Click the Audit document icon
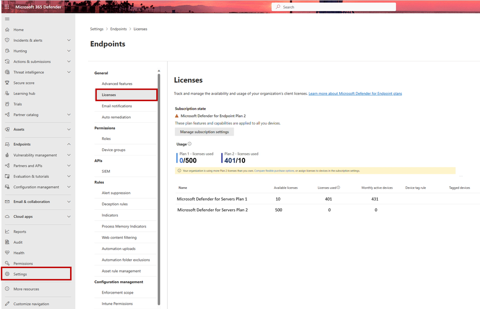The height and width of the screenshot is (309, 480). [7, 242]
